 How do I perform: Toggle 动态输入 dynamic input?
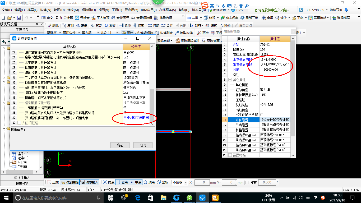coord(89,182)
